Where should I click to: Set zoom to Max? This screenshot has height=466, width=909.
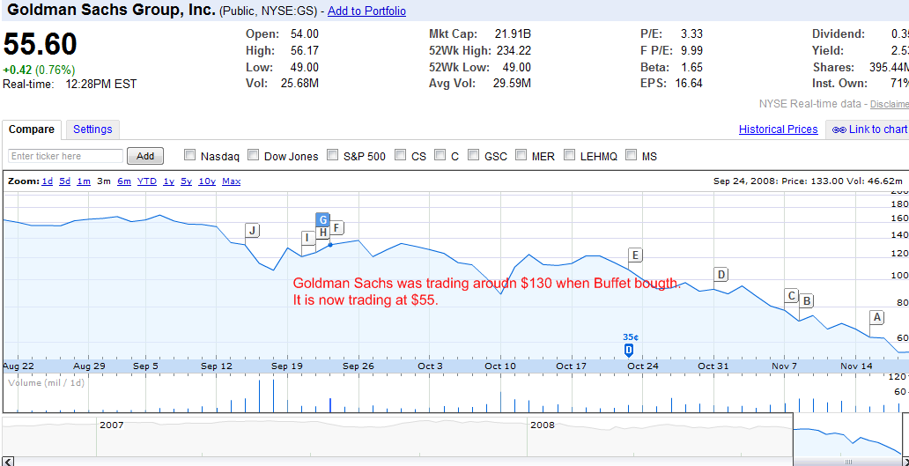pos(232,181)
